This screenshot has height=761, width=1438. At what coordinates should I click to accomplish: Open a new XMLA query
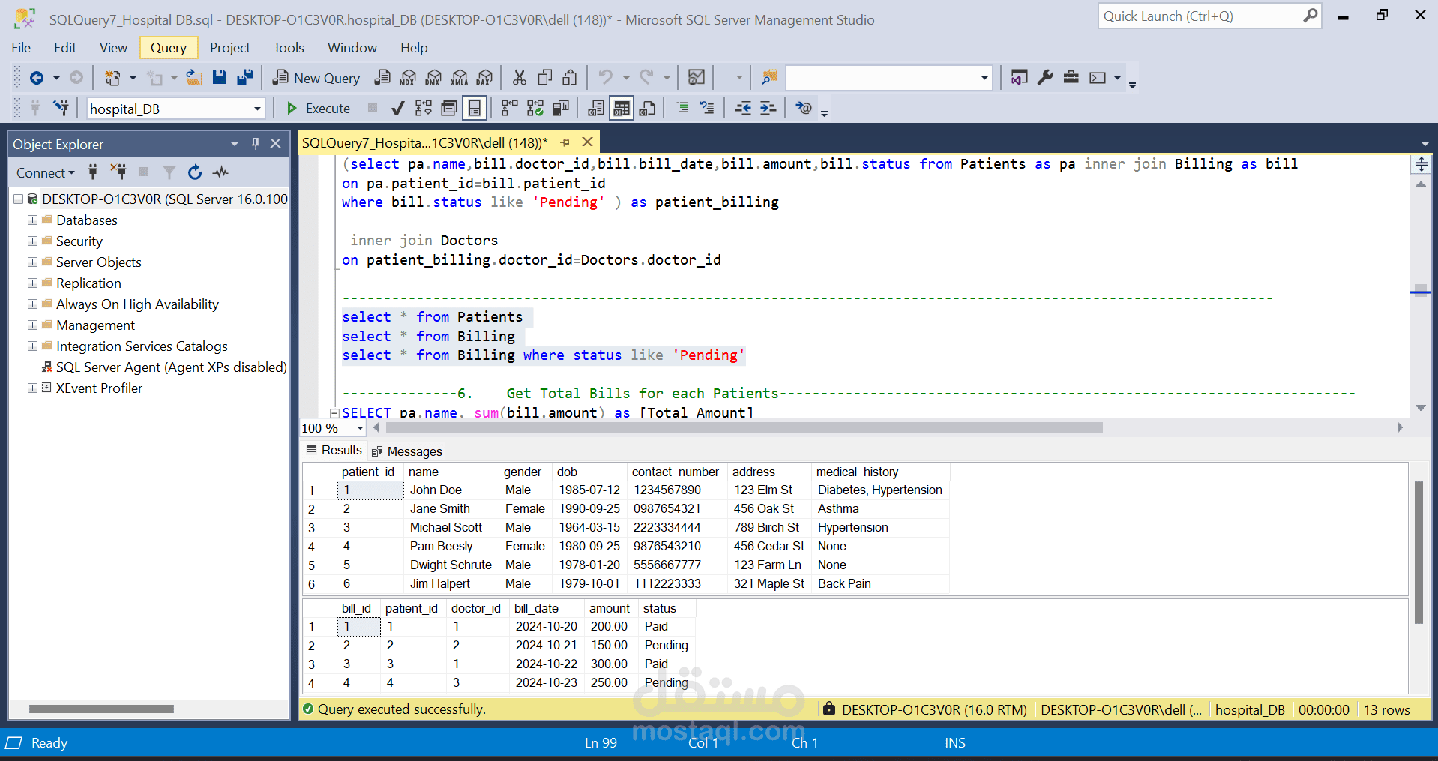460,78
